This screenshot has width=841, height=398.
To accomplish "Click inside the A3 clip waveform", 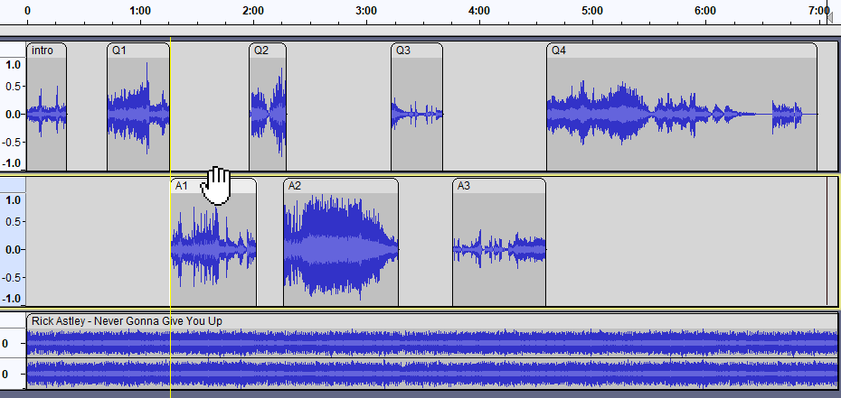I will pyautogui.click(x=499, y=249).
